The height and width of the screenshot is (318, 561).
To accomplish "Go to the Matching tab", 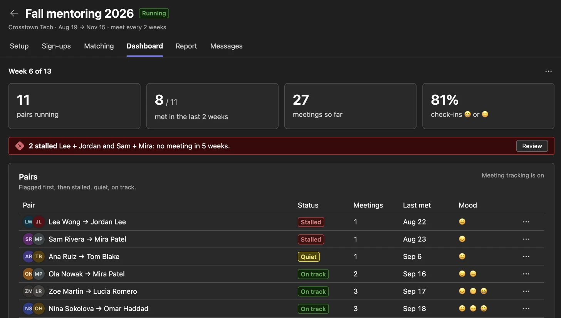I will click(x=99, y=46).
